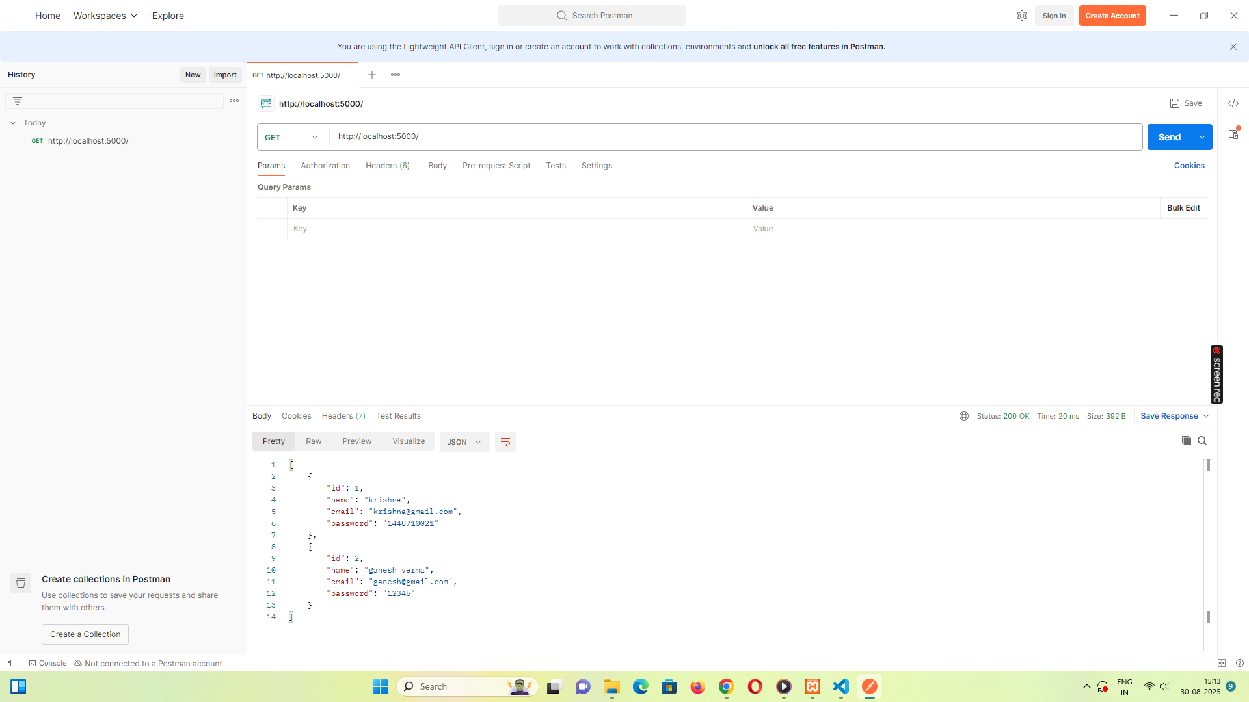Toggle sidebar with bottom-left status bar icon
This screenshot has width=1249, height=702.
[10, 663]
